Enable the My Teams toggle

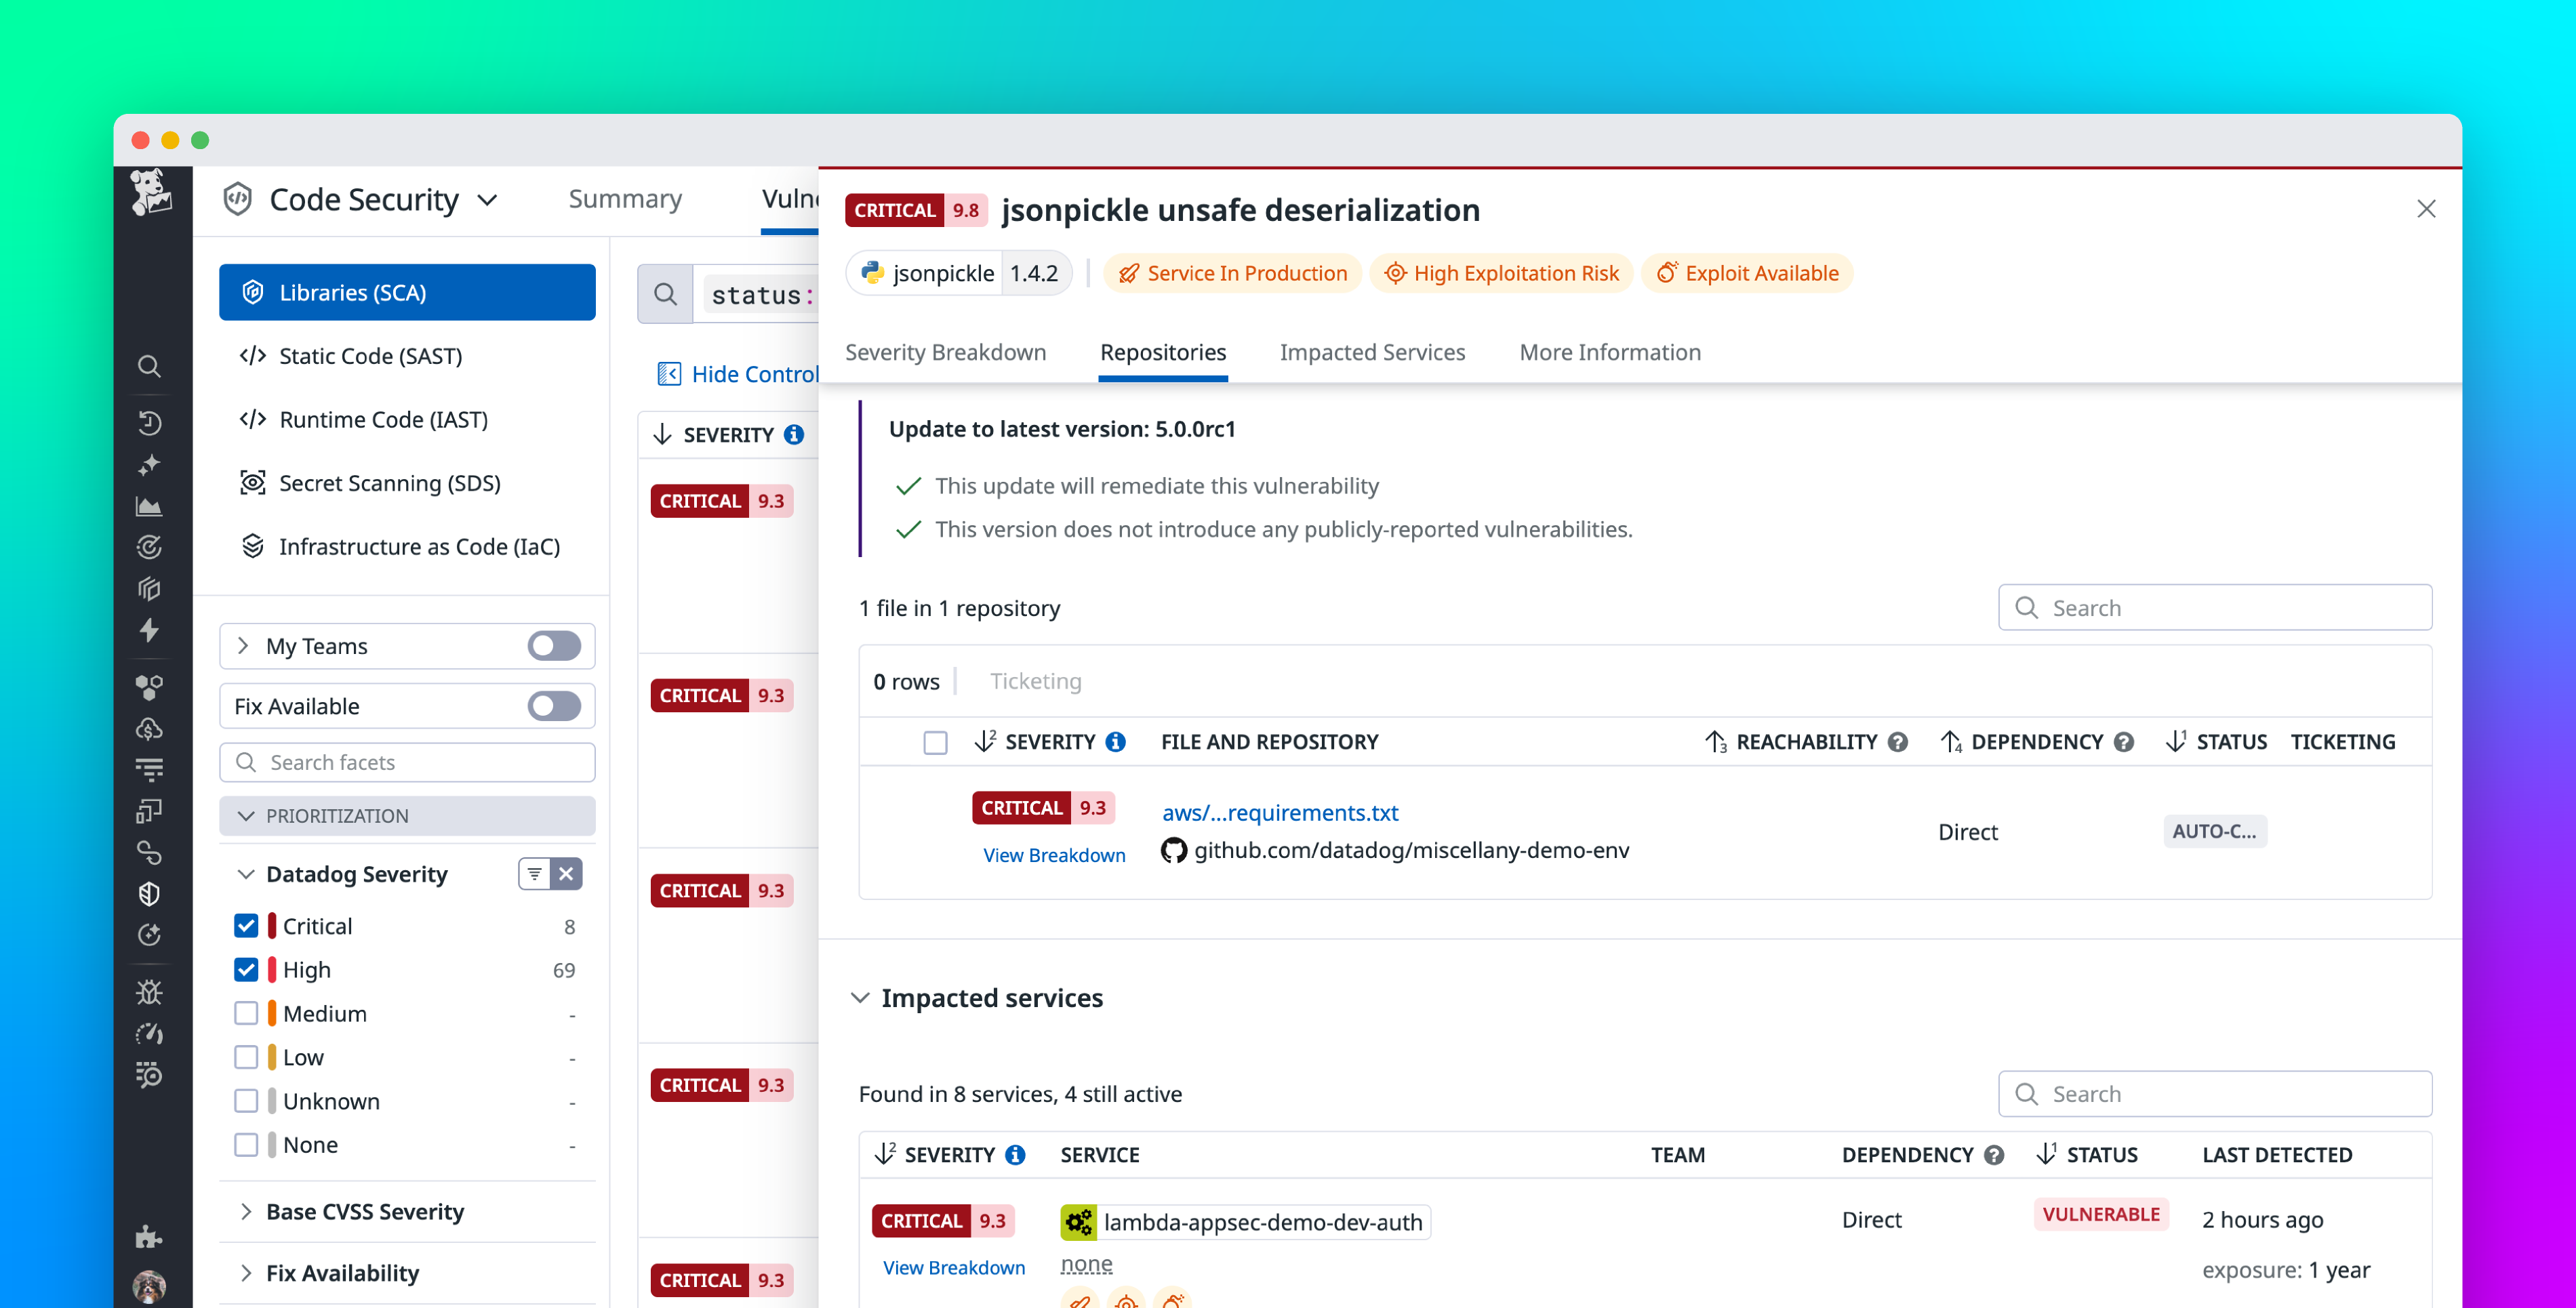tap(554, 646)
